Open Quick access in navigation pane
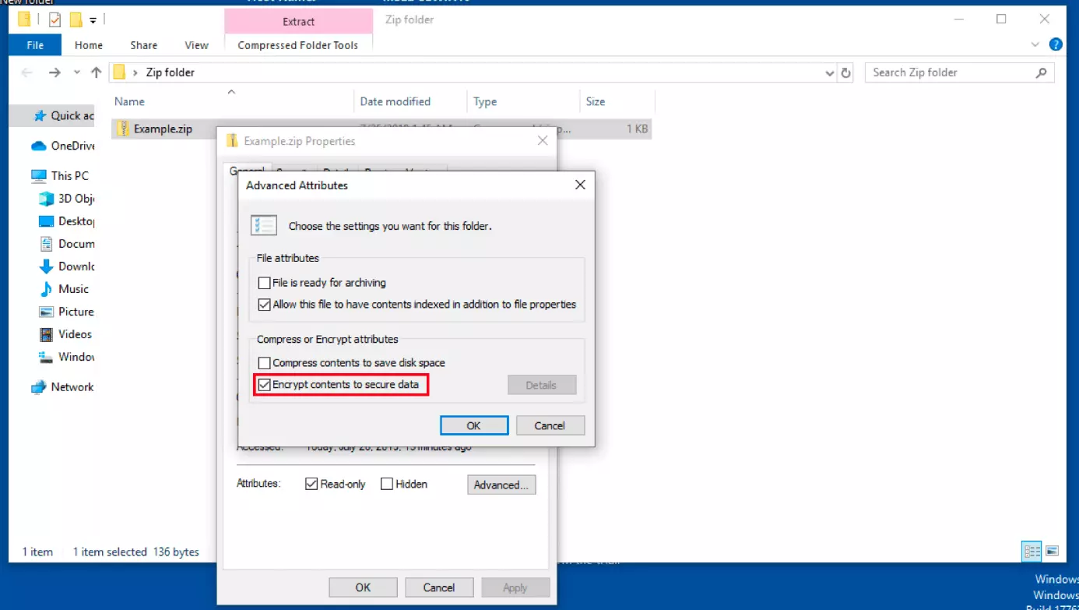The image size is (1079, 610). (64, 116)
